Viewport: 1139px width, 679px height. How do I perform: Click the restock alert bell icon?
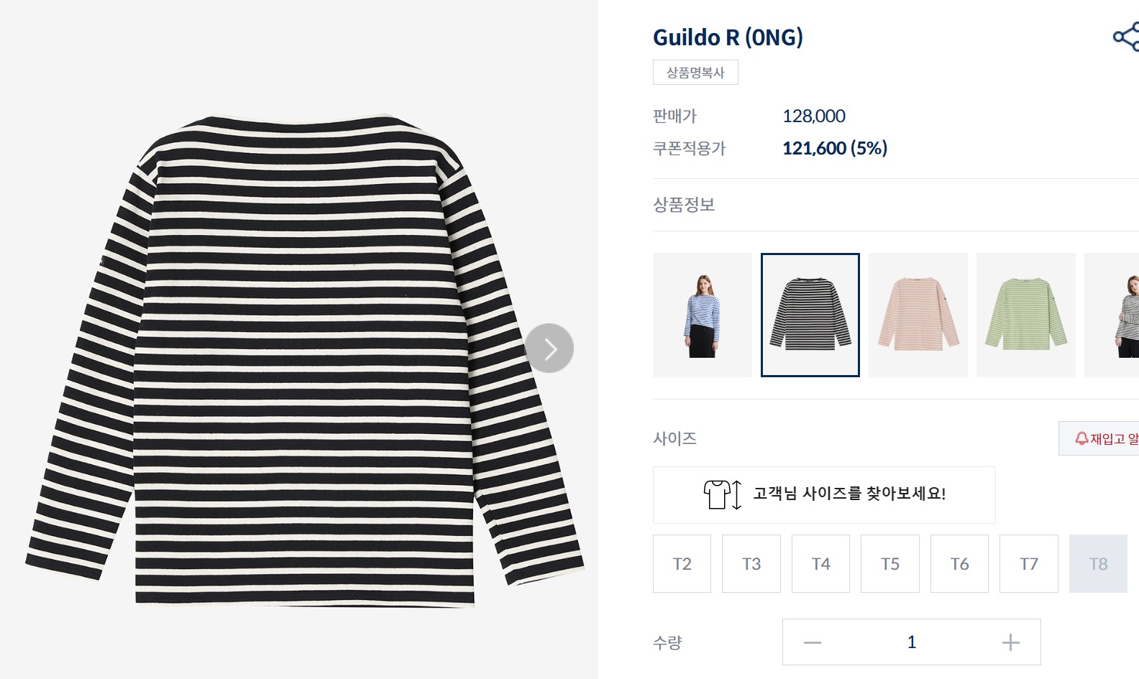tap(1081, 438)
